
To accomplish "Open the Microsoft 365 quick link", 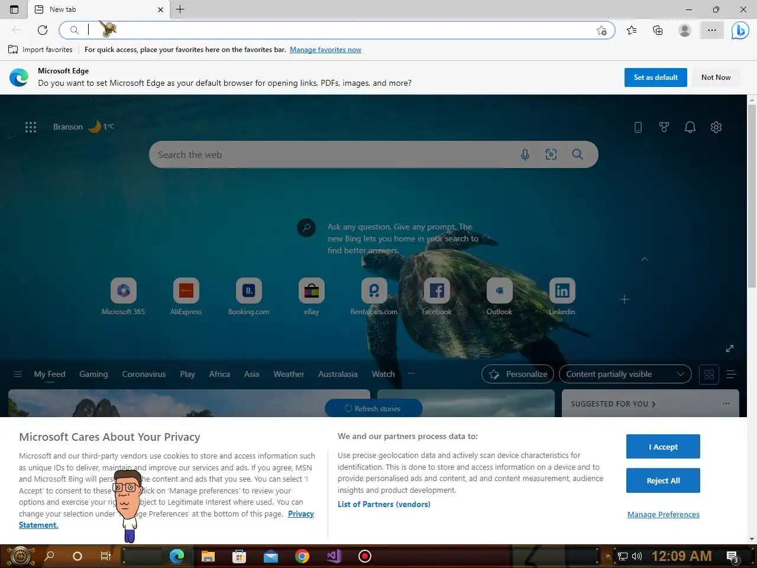I will coord(123,296).
